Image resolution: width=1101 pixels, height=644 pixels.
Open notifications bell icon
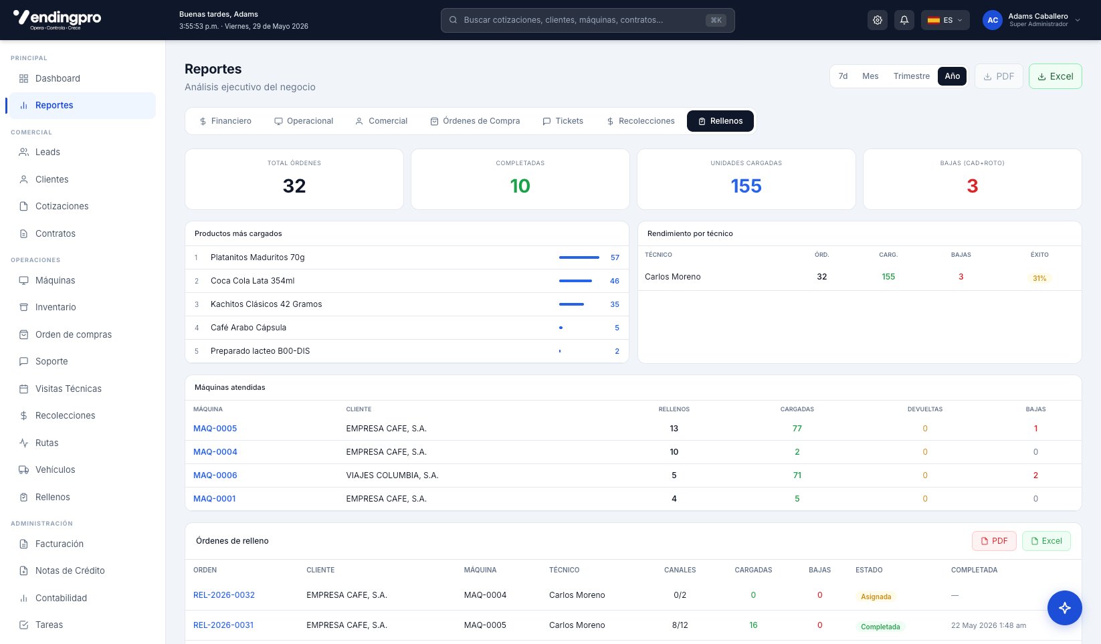pyautogui.click(x=904, y=20)
